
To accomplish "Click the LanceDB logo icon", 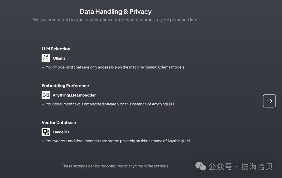I will tap(46, 132).
